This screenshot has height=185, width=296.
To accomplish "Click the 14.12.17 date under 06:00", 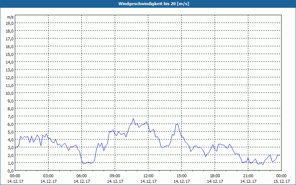I will [82, 181].
